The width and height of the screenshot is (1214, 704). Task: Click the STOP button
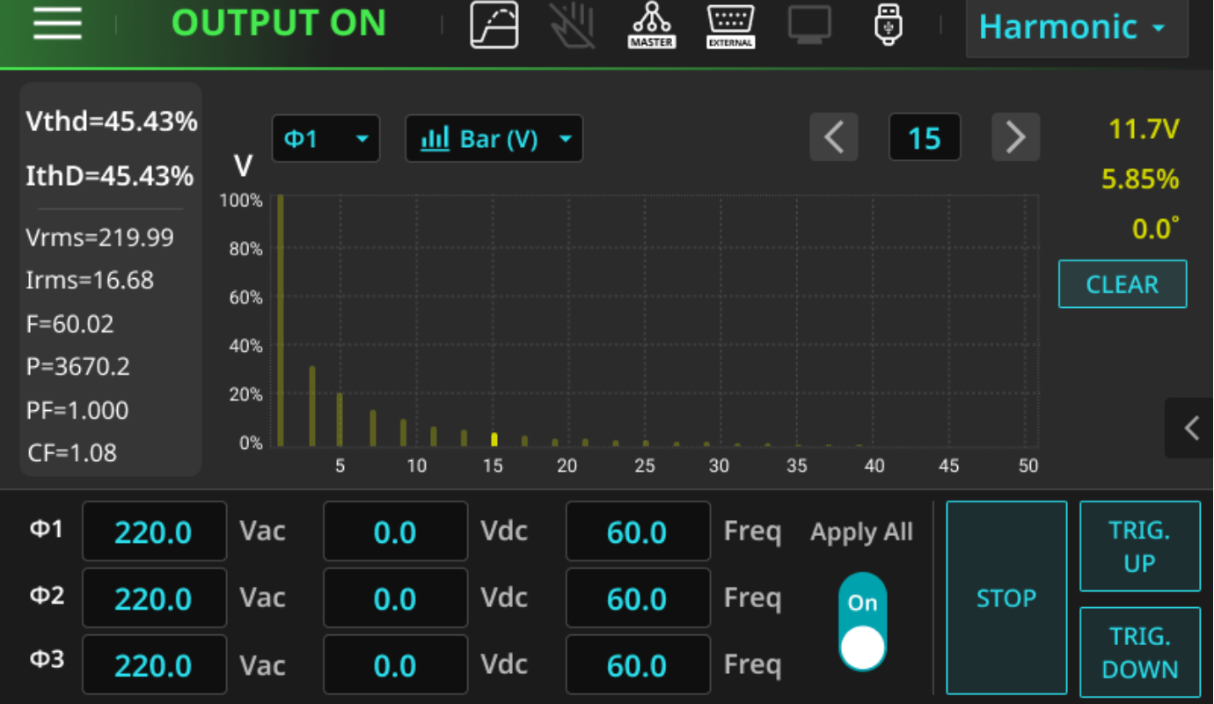(x=1006, y=598)
